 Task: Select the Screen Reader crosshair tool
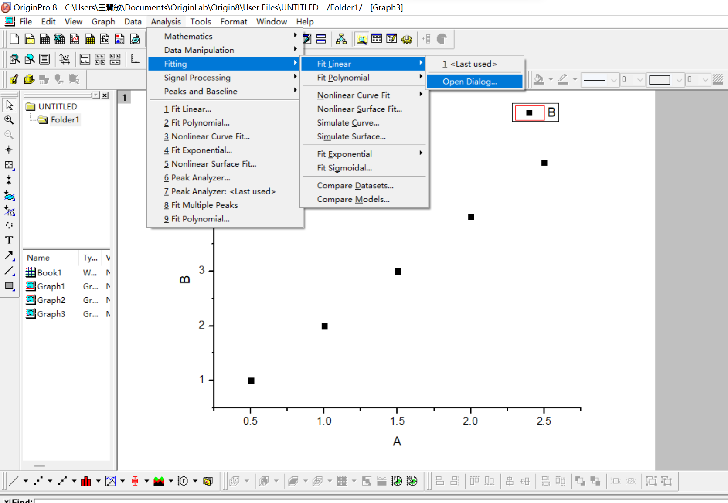pyautogui.click(x=9, y=150)
